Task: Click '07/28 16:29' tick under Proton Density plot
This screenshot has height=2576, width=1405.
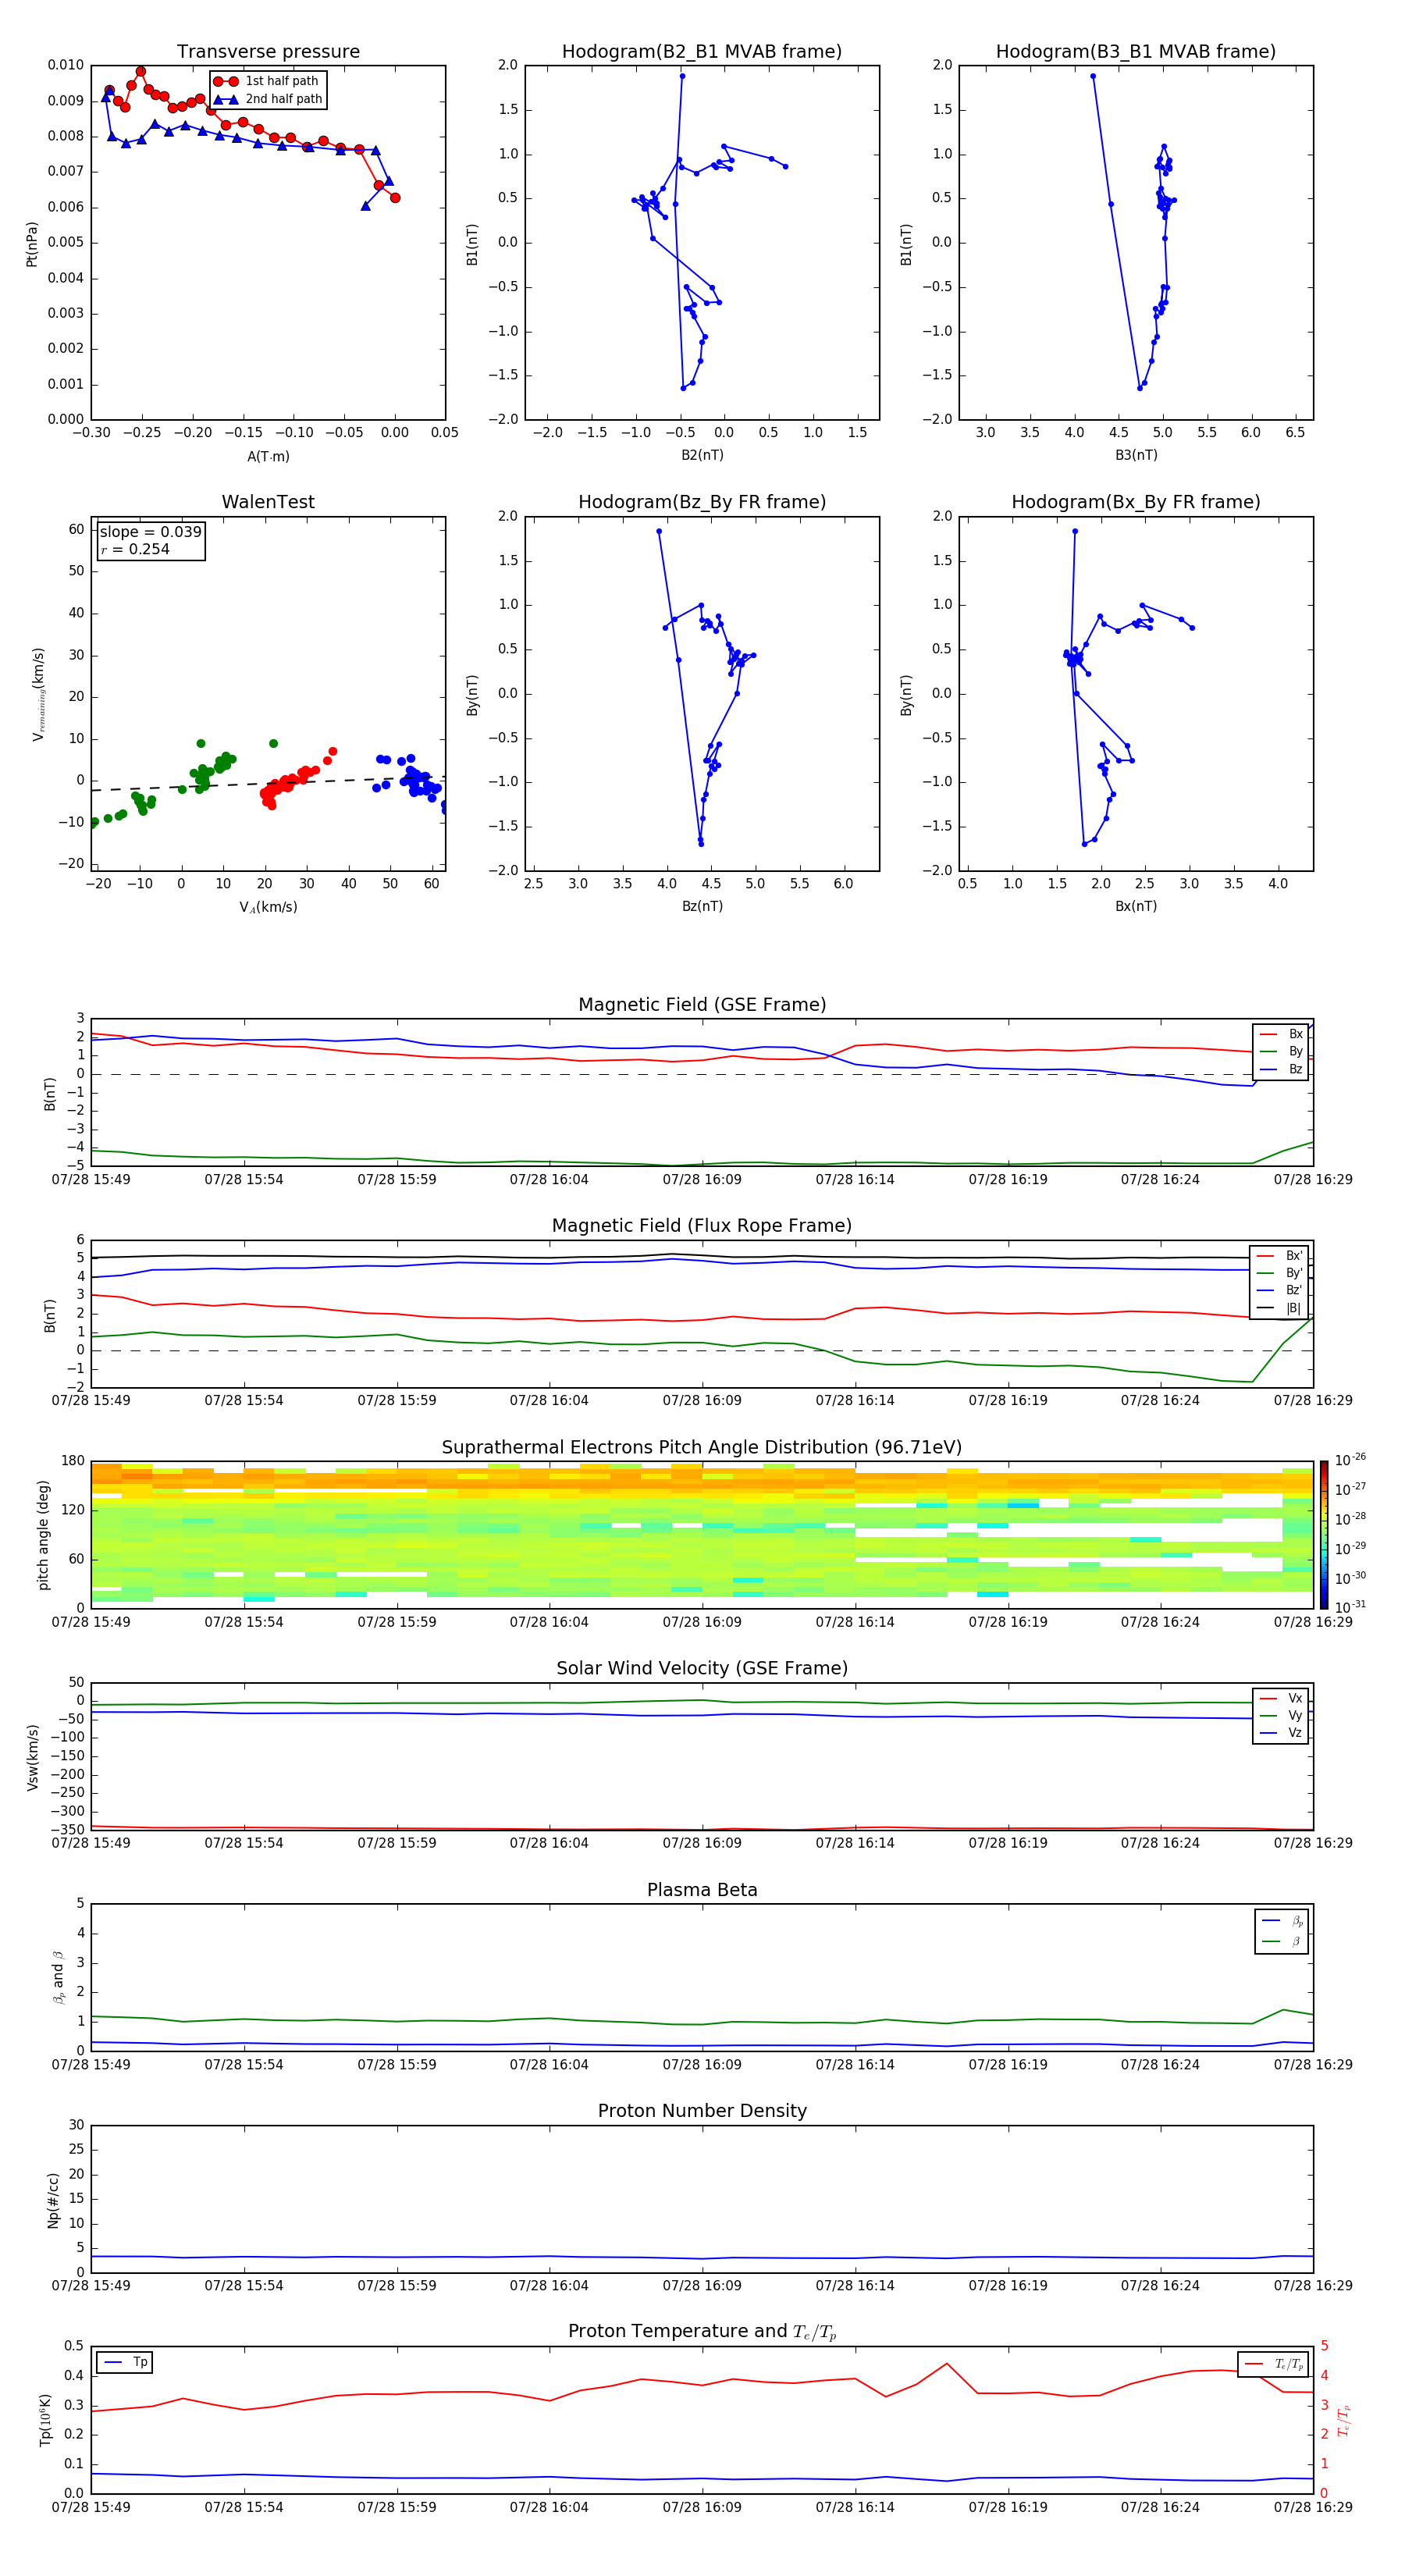Action: click(x=1313, y=2285)
